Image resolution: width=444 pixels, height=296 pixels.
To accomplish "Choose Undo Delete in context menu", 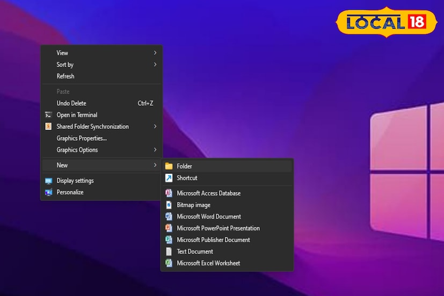I will 71,103.
